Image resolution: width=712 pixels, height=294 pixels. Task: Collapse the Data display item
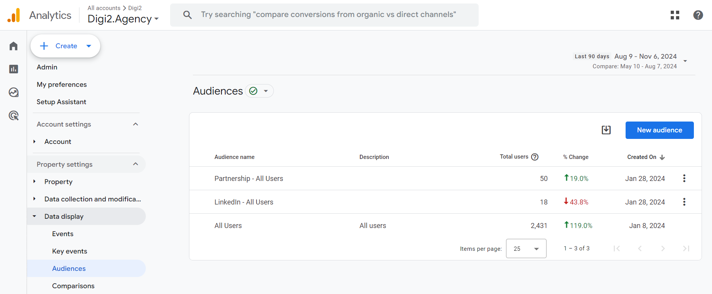(34, 216)
